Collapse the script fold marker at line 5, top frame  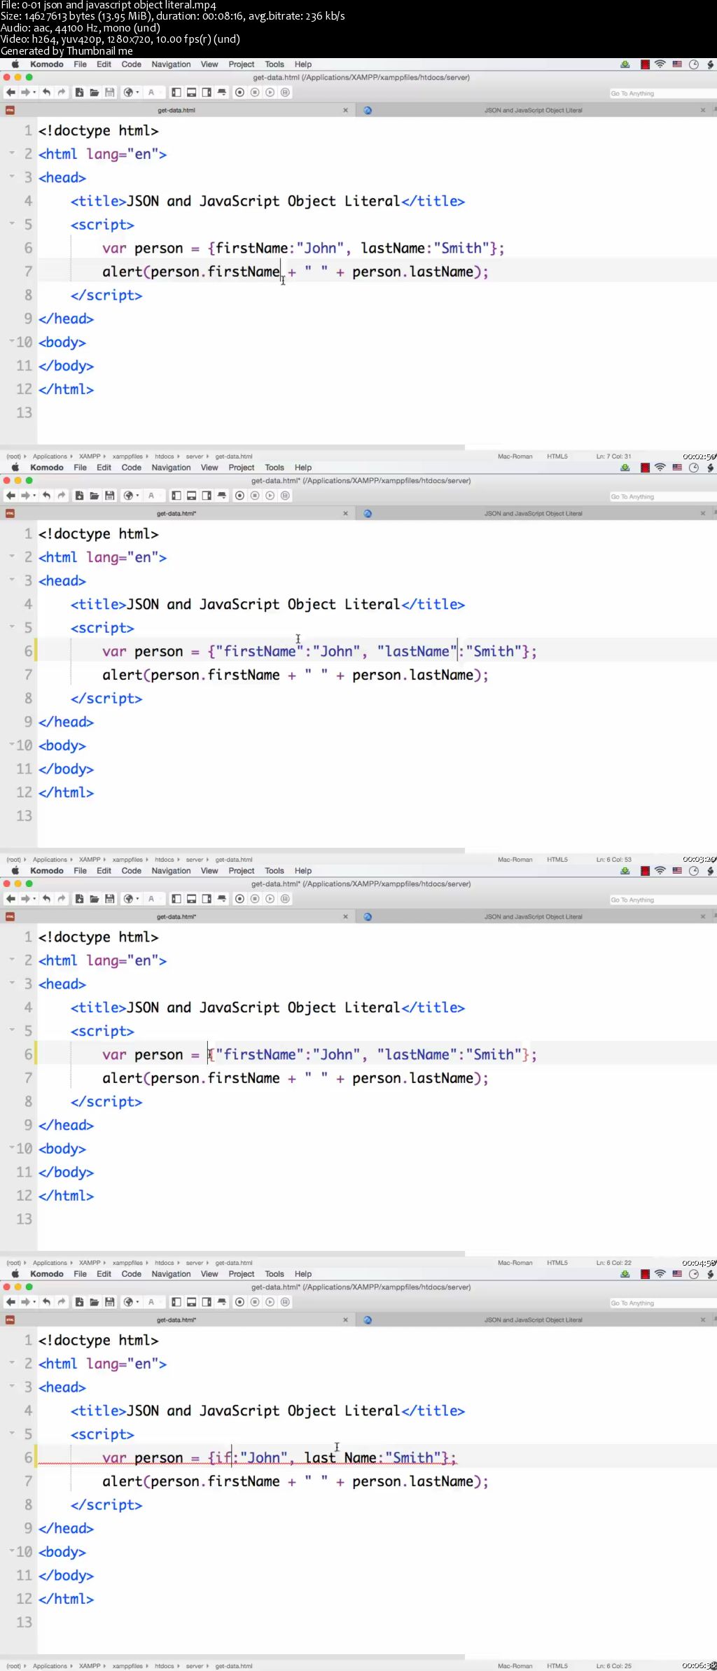click(x=12, y=223)
